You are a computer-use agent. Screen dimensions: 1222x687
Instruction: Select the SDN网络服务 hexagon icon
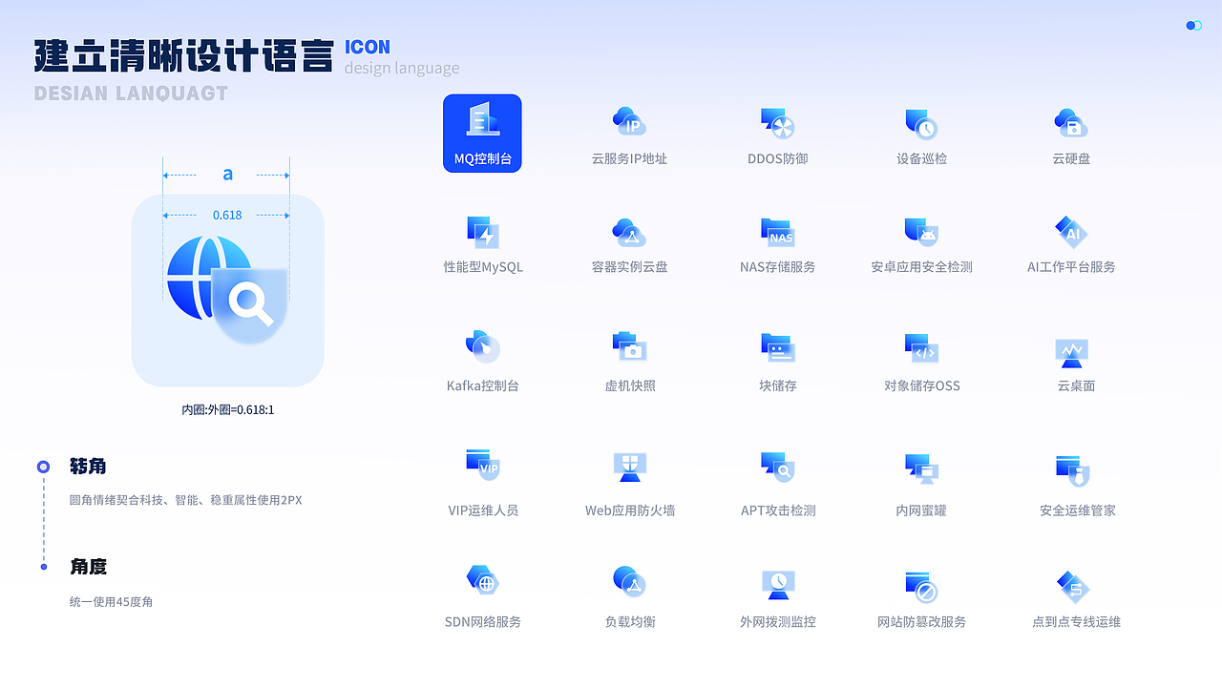(x=482, y=579)
